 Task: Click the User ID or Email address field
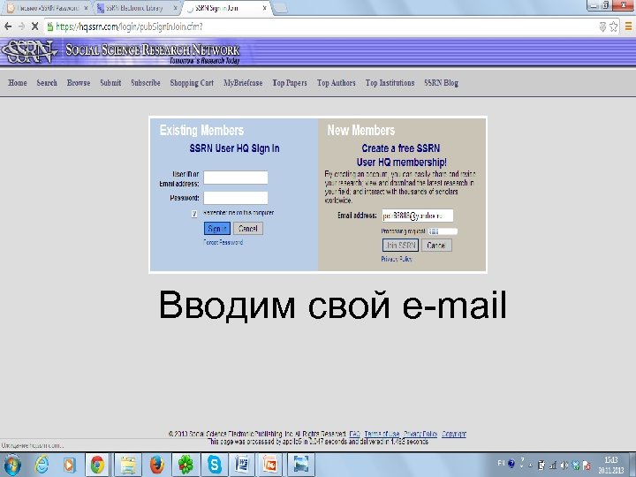(x=236, y=178)
